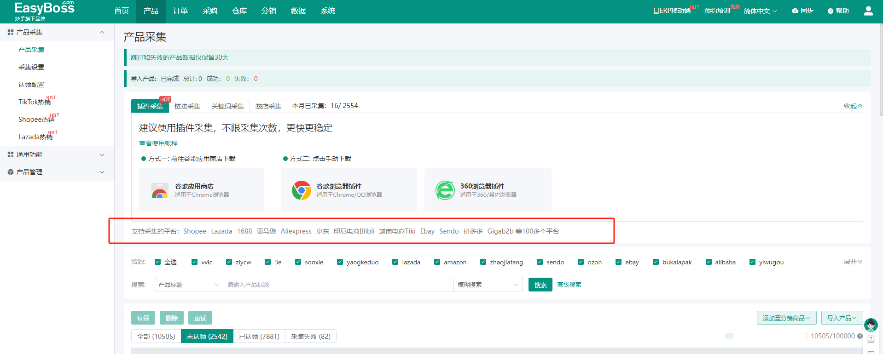883x354 pixels.
Task: Show the 已认领 (7881) tab
Action: click(259, 337)
